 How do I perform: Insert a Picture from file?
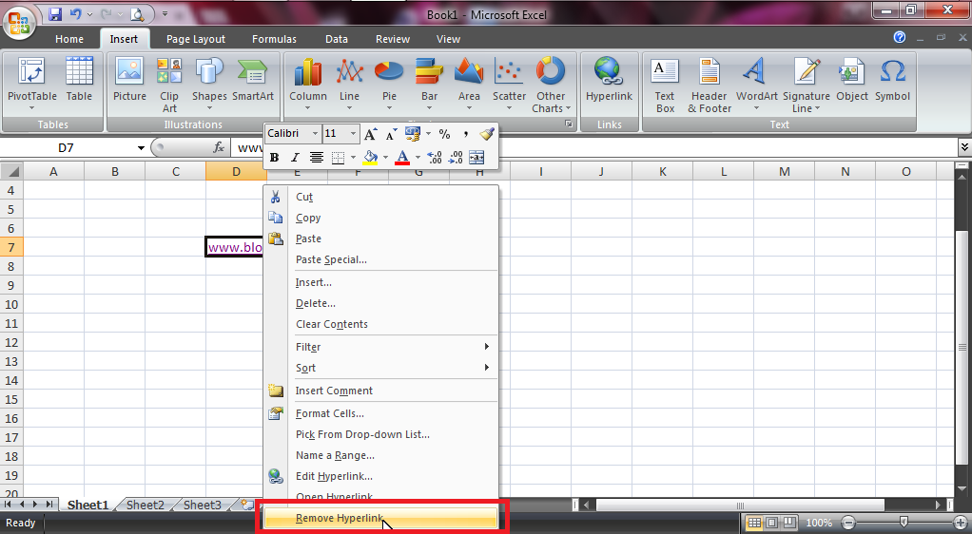click(129, 79)
